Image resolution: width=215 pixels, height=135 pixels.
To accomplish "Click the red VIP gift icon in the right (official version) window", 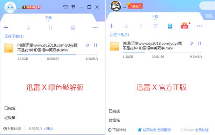I will (x=185, y=26).
